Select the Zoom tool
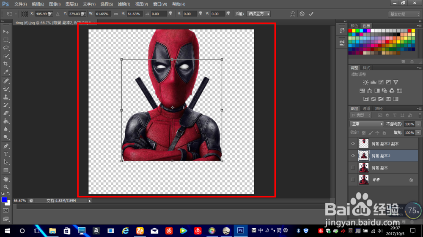This screenshot has height=237, width=423. tap(5, 187)
